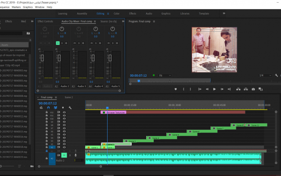Hide track V1 with its eye icon
The height and width of the screenshot is (176, 281).
(64, 147)
